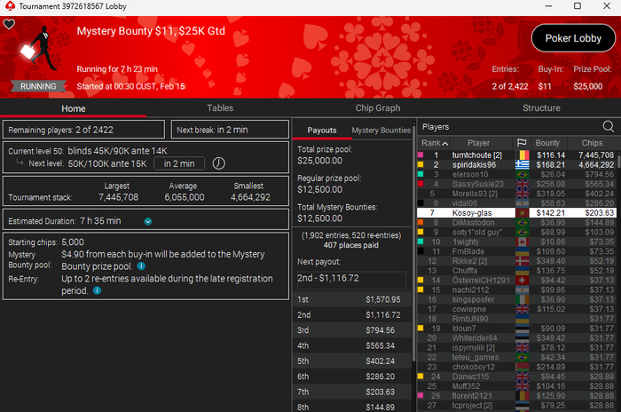621x412 pixels.
Task: Switch to the Tables tab
Action: 220,107
